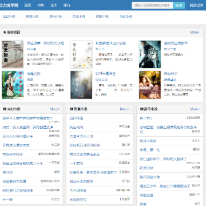Image resolution: width=206 pixels, height=206 pixels.
Task: Open More+ in the 修真小说 list
Action: [x=125, y=109]
